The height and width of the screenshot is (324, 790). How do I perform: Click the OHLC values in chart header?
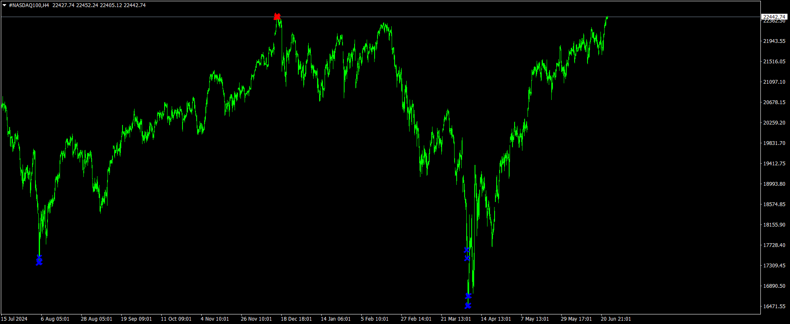[x=99, y=5]
